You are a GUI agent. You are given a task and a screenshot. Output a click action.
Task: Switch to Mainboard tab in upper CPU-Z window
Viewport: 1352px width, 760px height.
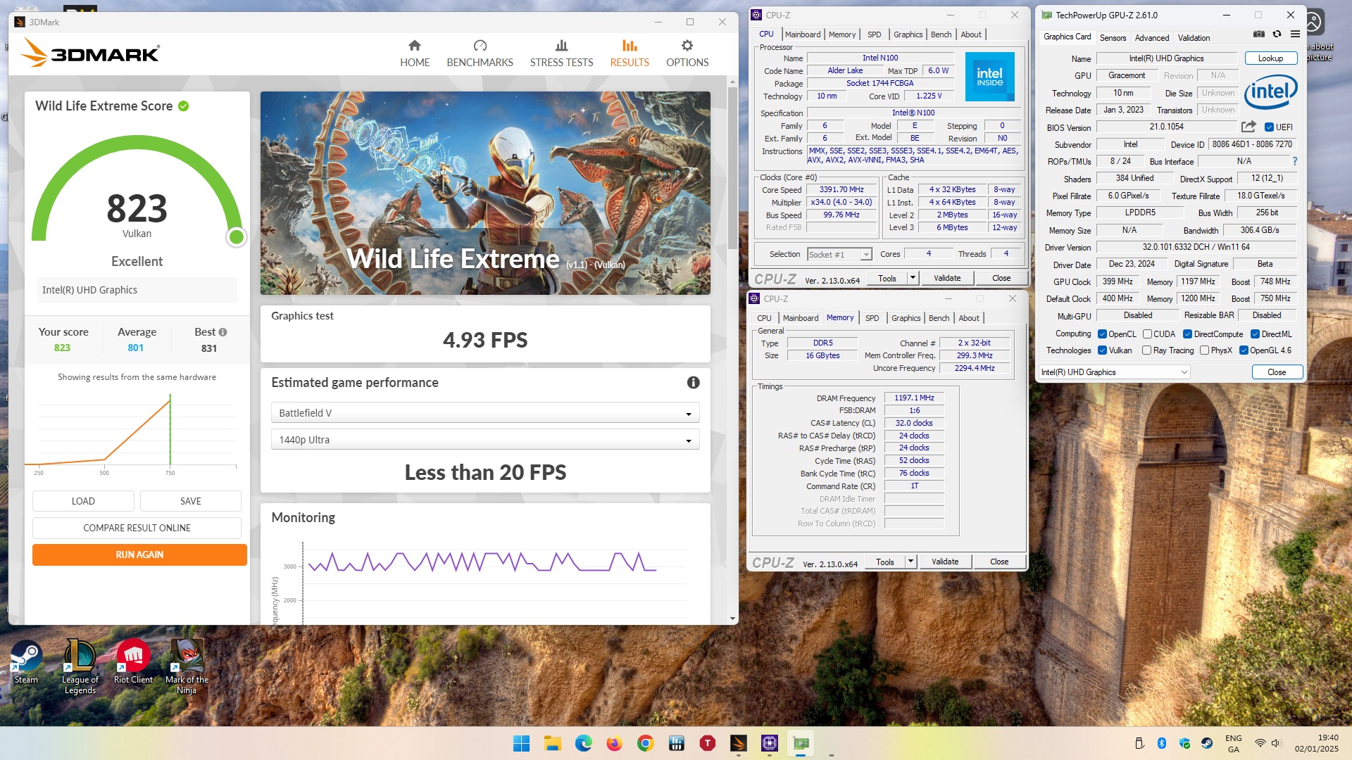click(803, 34)
